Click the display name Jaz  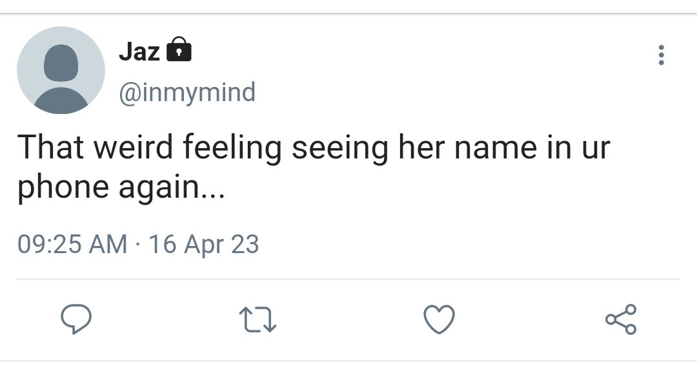click(x=139, y=52)
